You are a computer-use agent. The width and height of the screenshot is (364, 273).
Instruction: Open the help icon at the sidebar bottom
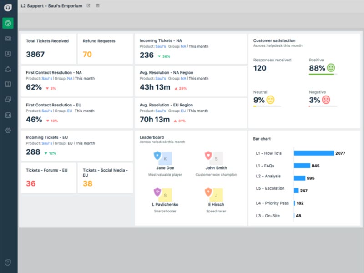[x=8, y=263]
